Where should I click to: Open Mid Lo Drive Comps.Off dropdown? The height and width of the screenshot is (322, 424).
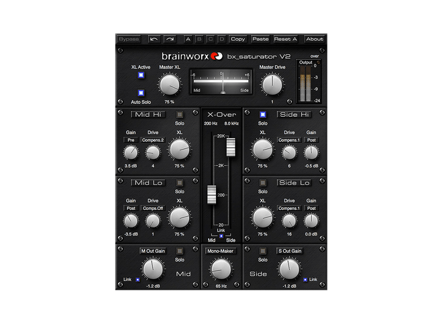pos(153,209)
